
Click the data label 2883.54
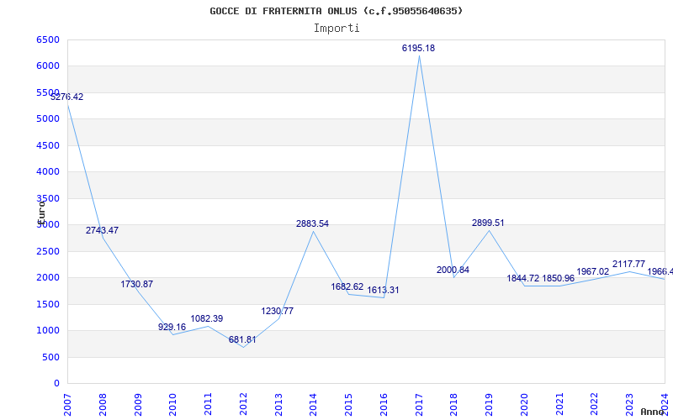(x=312, y=223)
